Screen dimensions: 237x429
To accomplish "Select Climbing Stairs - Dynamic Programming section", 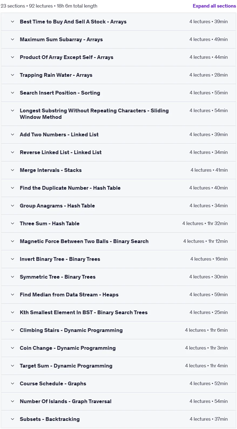I will click(118, 330).
